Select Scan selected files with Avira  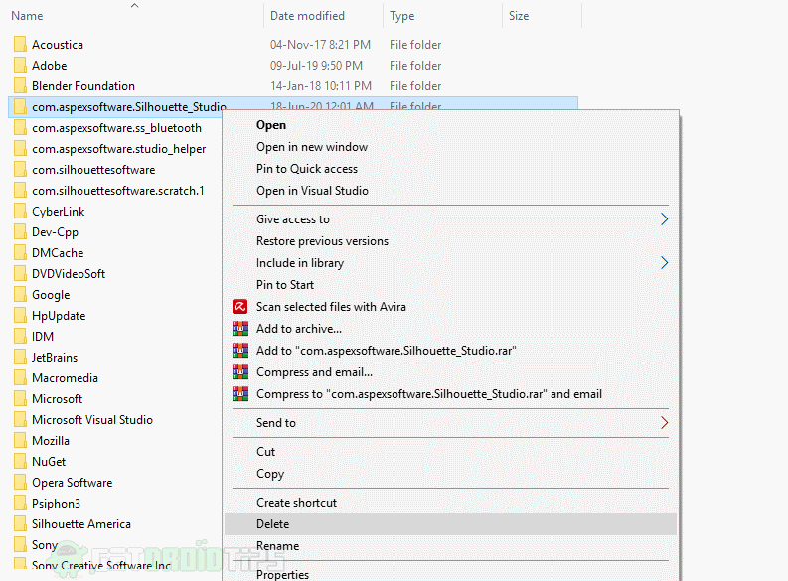(331, 306)
